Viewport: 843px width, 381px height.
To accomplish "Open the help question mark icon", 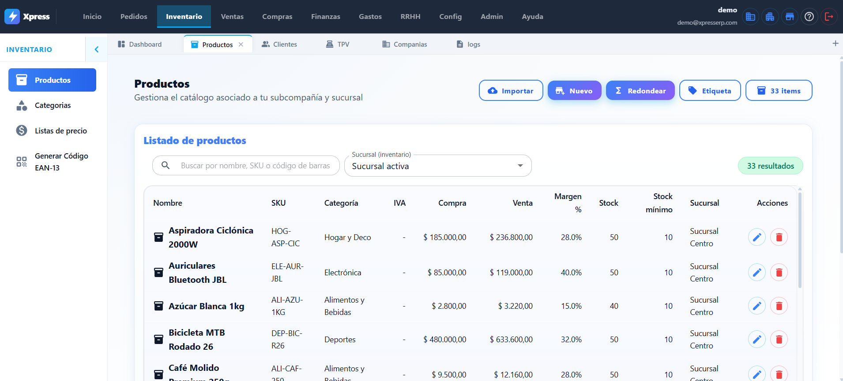I will point(809,17).
